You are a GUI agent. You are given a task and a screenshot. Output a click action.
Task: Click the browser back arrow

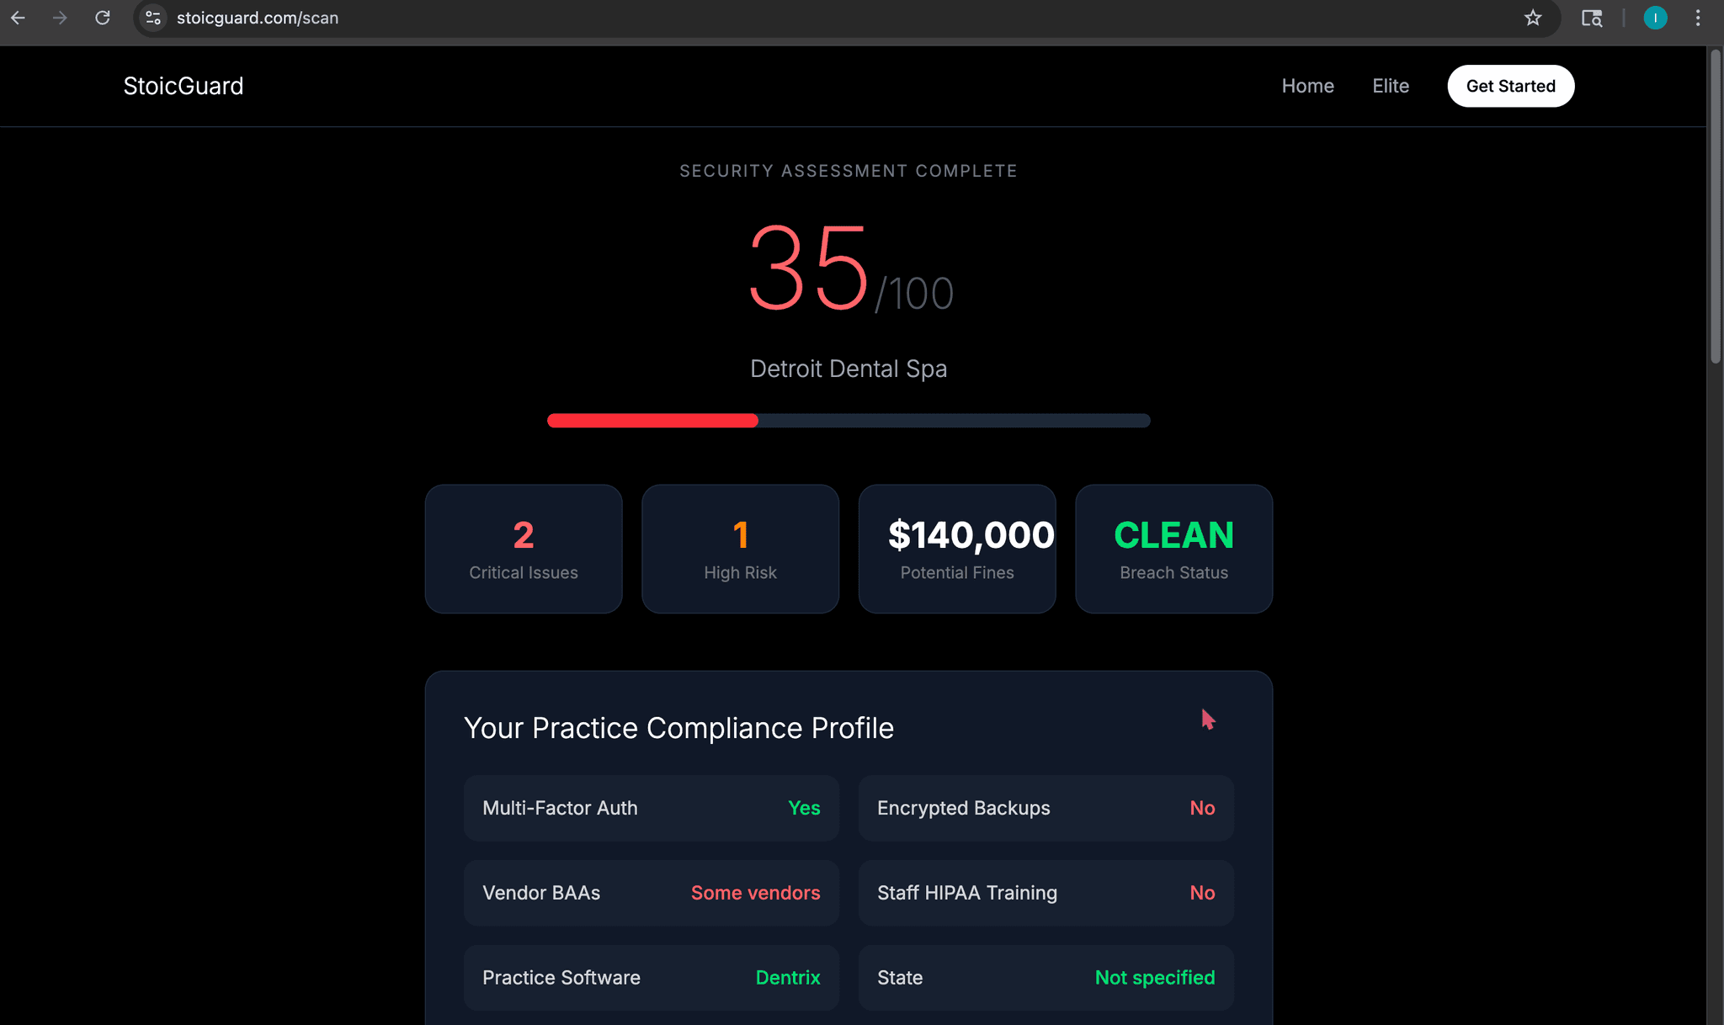coord(19,17)
